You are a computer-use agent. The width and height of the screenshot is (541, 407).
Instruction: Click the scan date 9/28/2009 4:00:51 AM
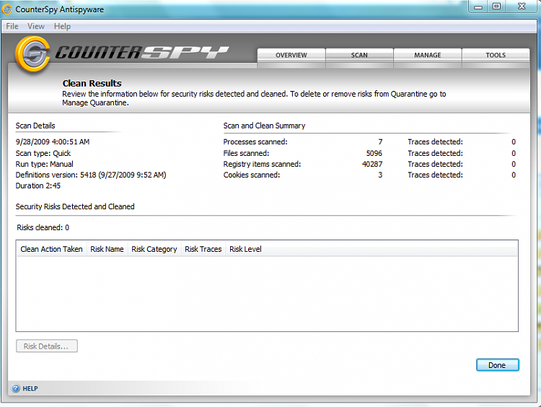[53, 142]
